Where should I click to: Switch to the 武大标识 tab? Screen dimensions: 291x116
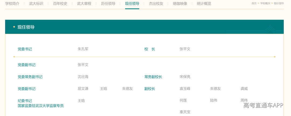[x=36, y=3]
